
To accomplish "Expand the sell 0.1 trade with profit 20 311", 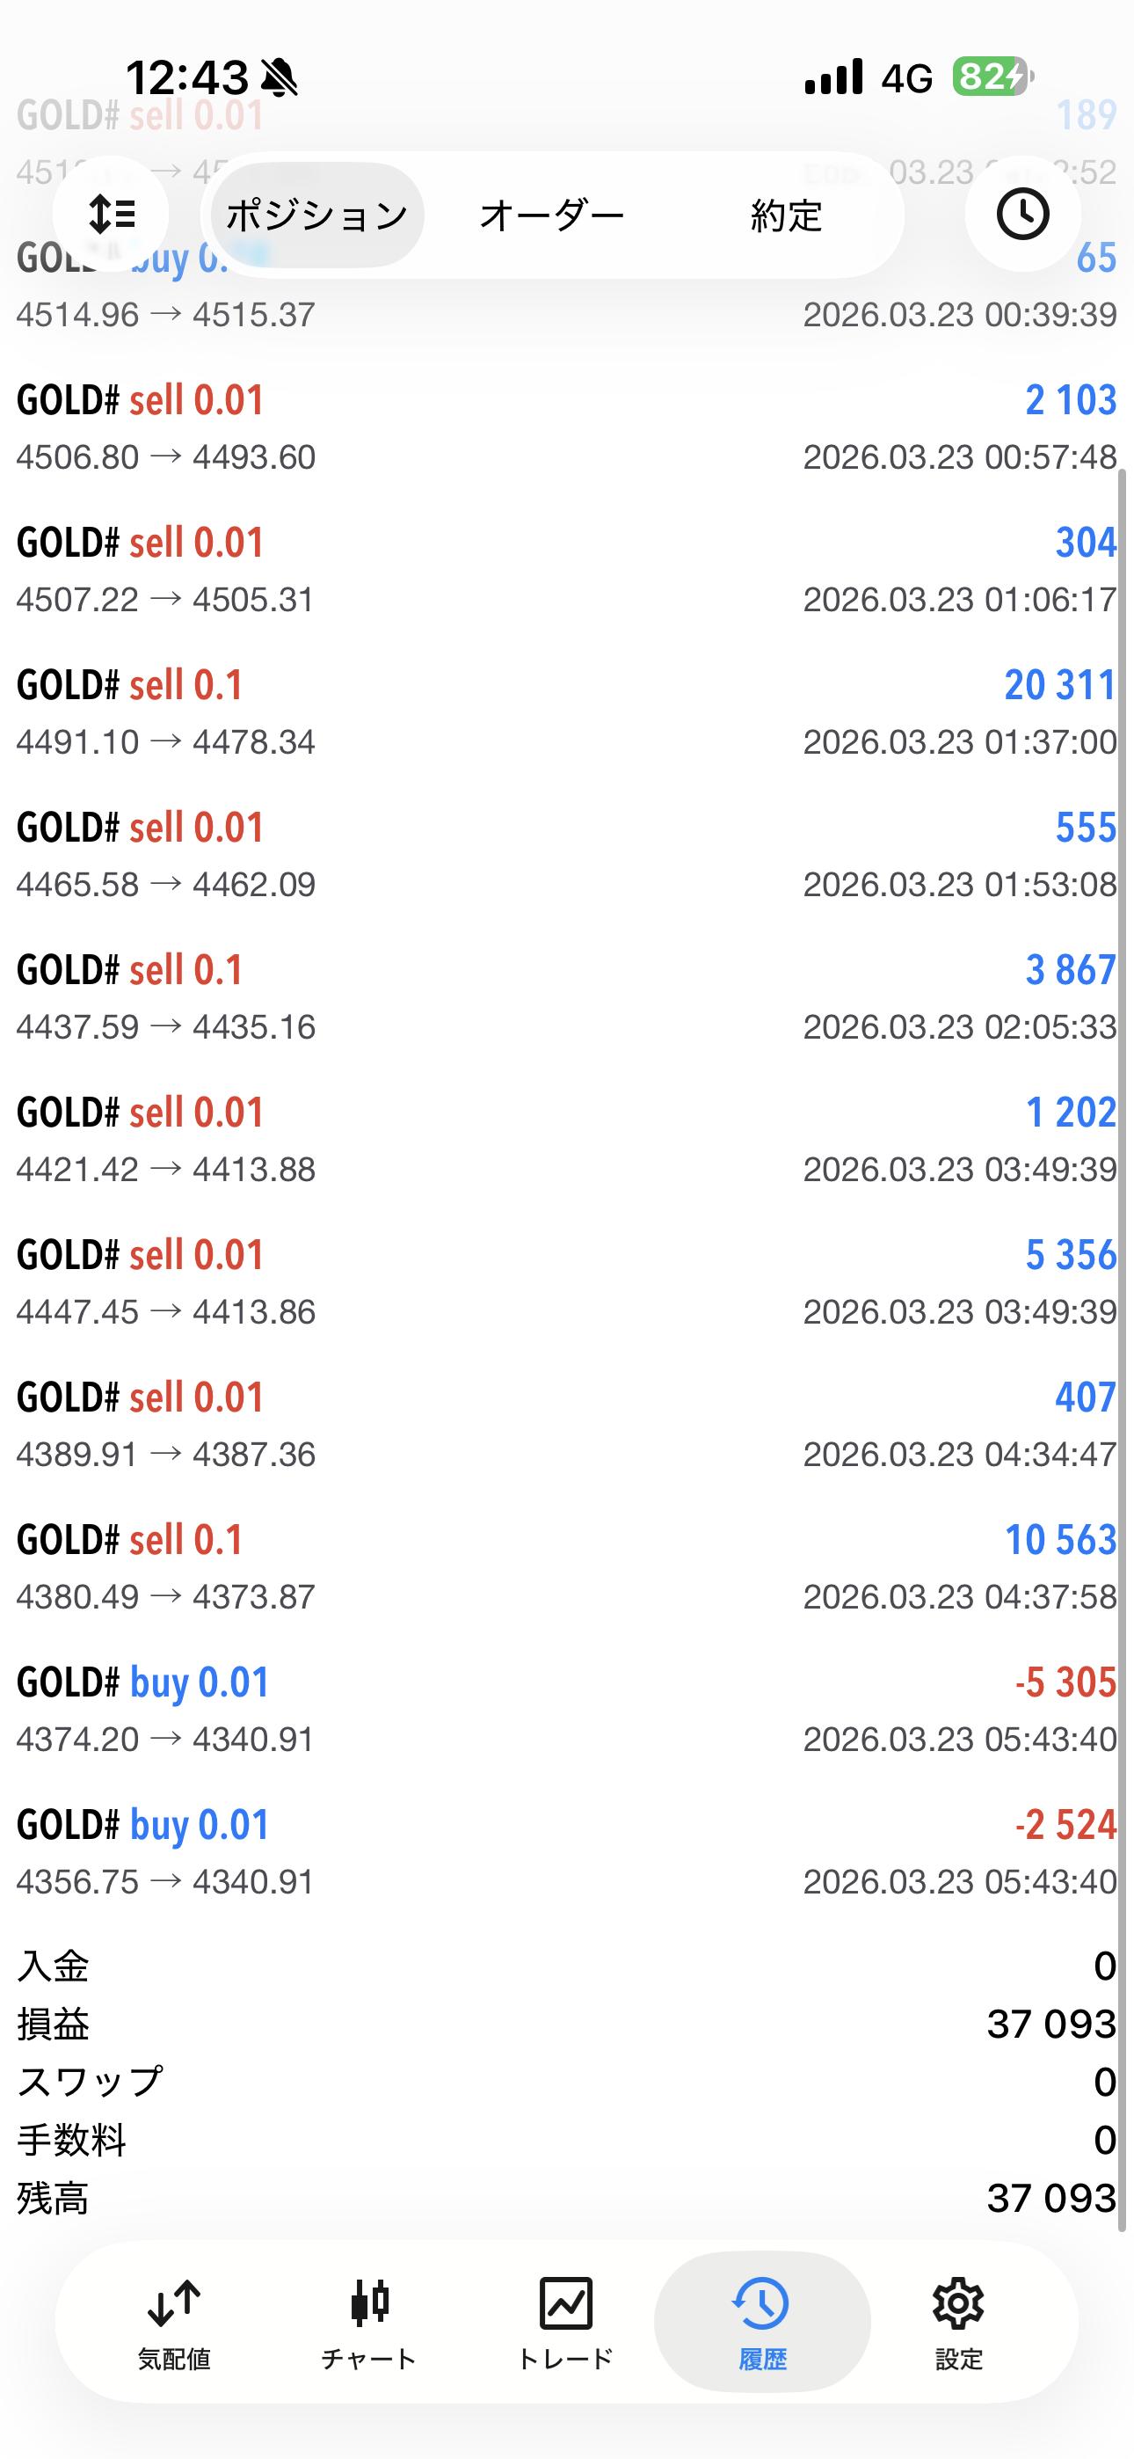I will coord(567,712).
